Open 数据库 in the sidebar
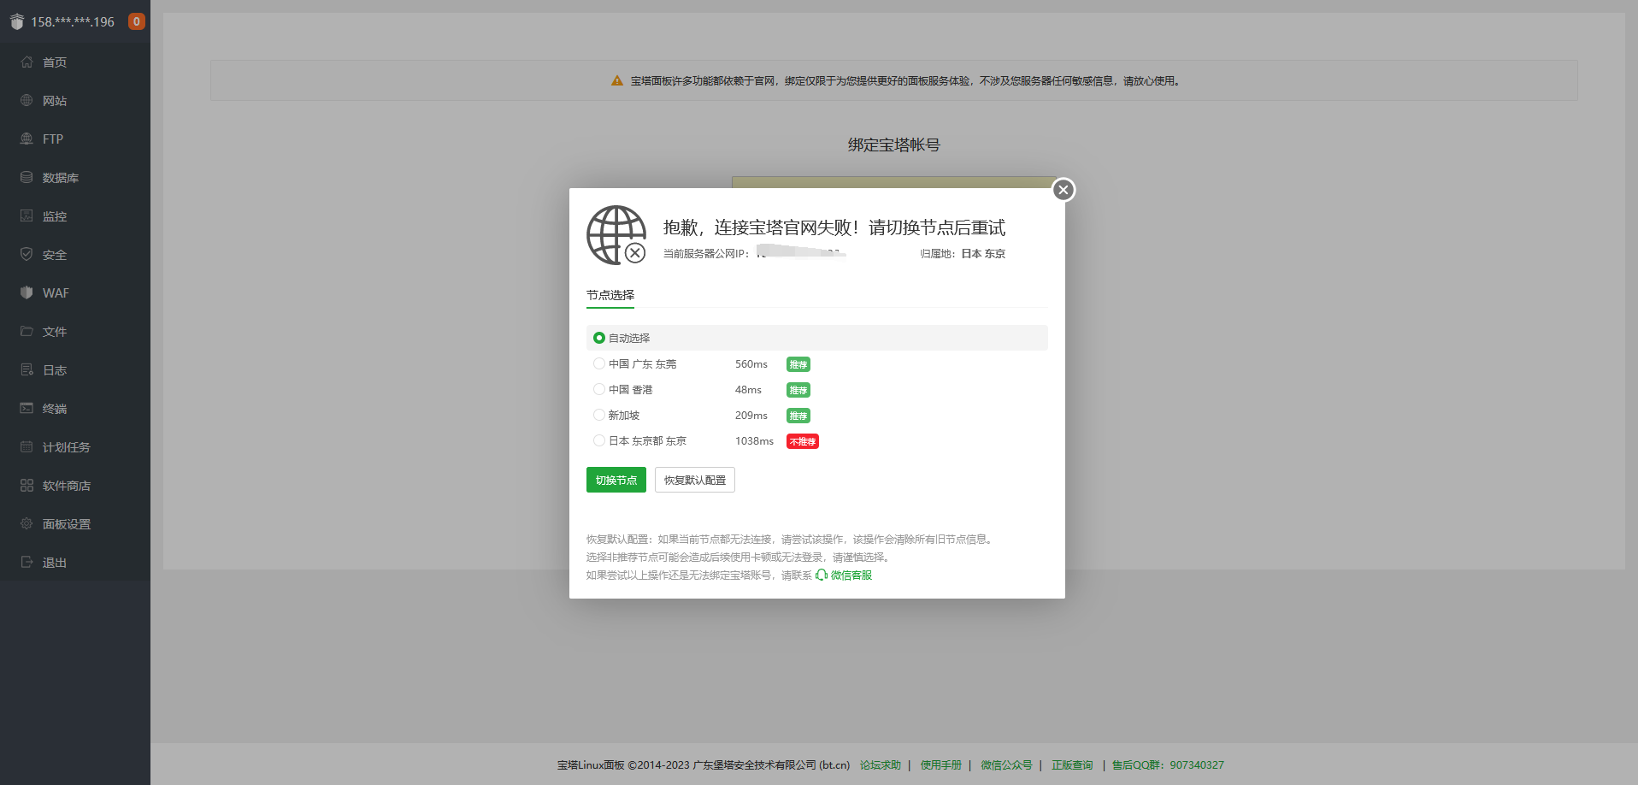The image size is (1638, 785). [x=61, y=178]
